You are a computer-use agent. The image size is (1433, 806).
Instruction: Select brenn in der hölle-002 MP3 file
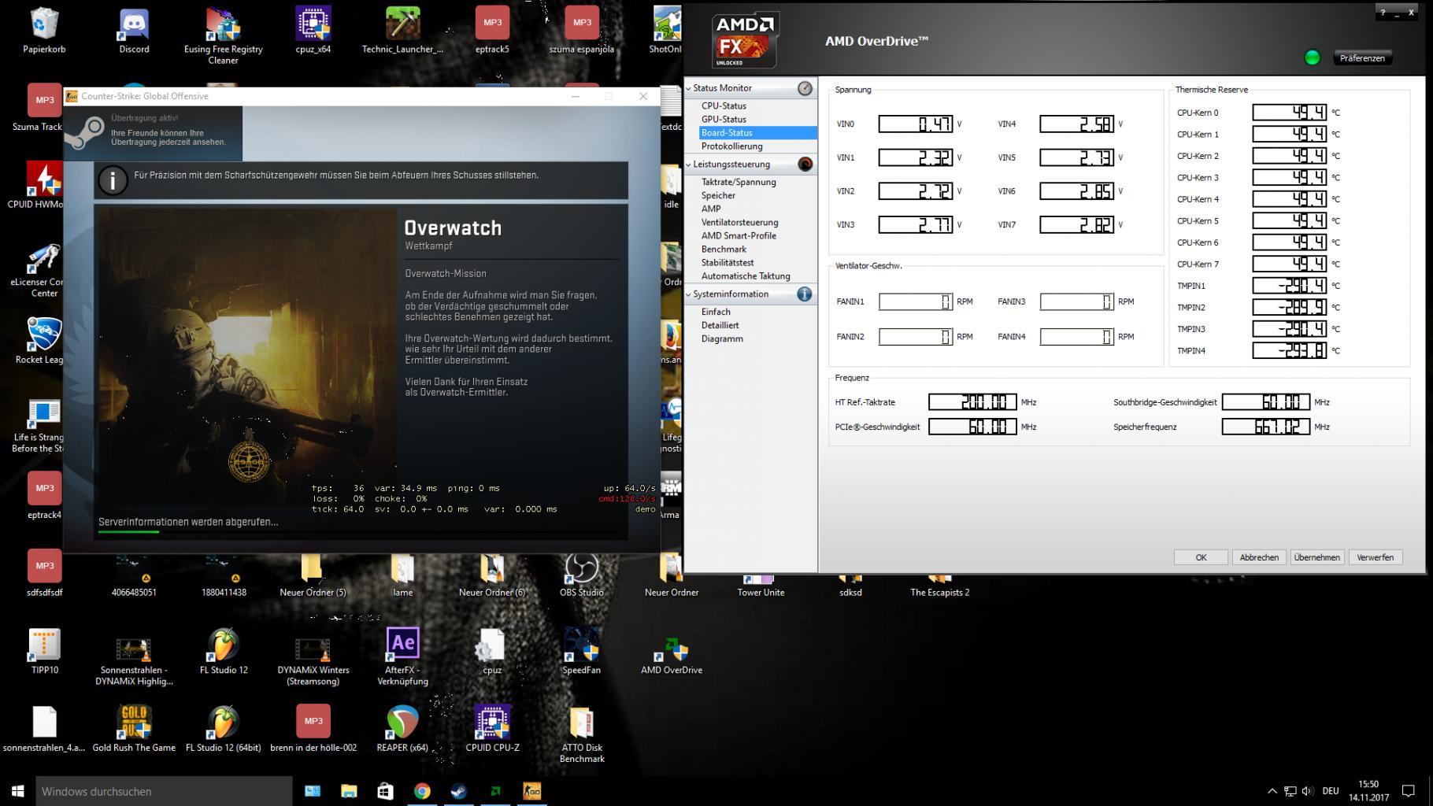(x=313, y=729)
